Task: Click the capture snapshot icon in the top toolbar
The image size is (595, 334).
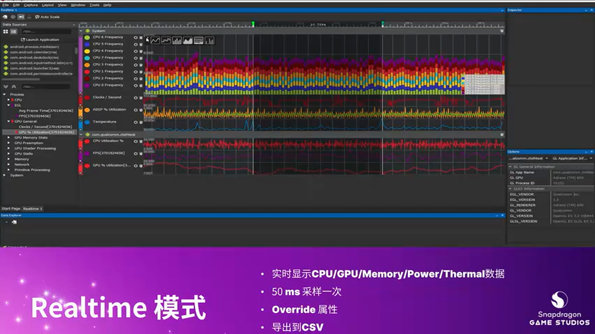Action: point(5,17)
